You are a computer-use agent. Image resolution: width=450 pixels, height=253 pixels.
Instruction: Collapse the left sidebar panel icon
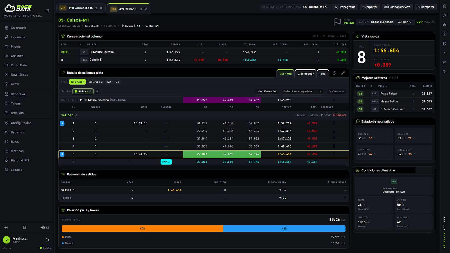[x=47, y=11]
